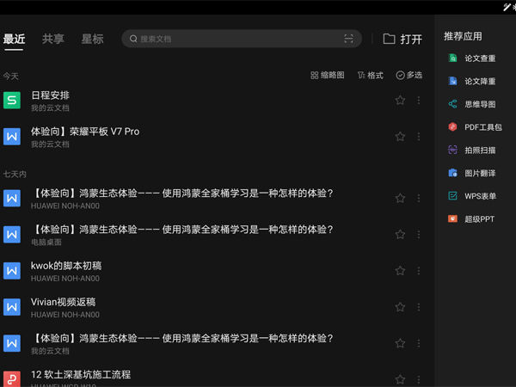The height and width of the screenshot is (387, 516).
Task: Click the green spreadsheet icon for 日程安排
Action: [12, 101]
